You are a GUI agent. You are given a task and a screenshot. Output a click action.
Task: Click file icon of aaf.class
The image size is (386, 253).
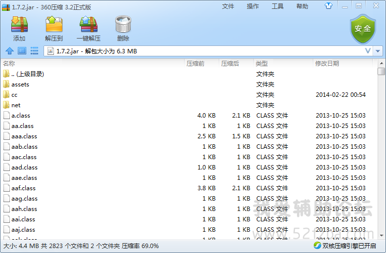coord(6,188)
